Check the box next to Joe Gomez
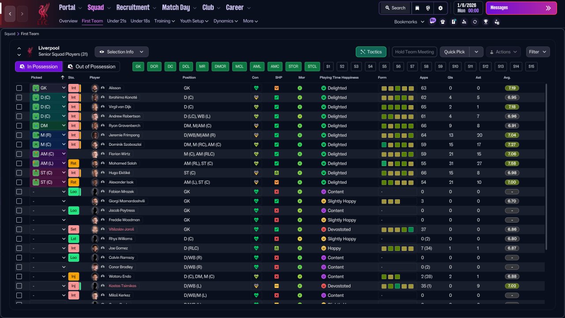The height and width of the screenshot is (318, 565). point(19,248)
